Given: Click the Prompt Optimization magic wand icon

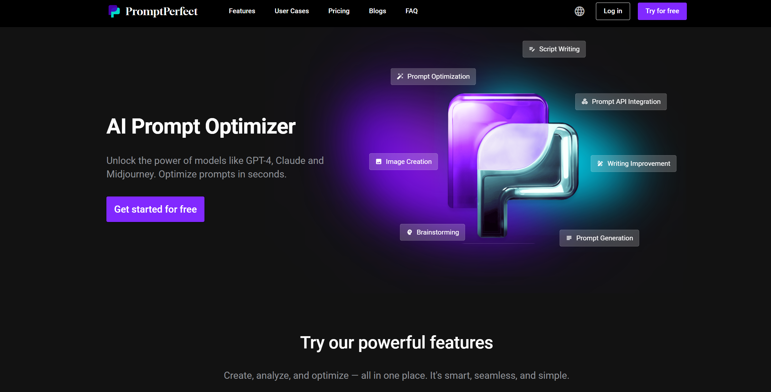Looking at the screenshot, I should (x=400, y=76).
